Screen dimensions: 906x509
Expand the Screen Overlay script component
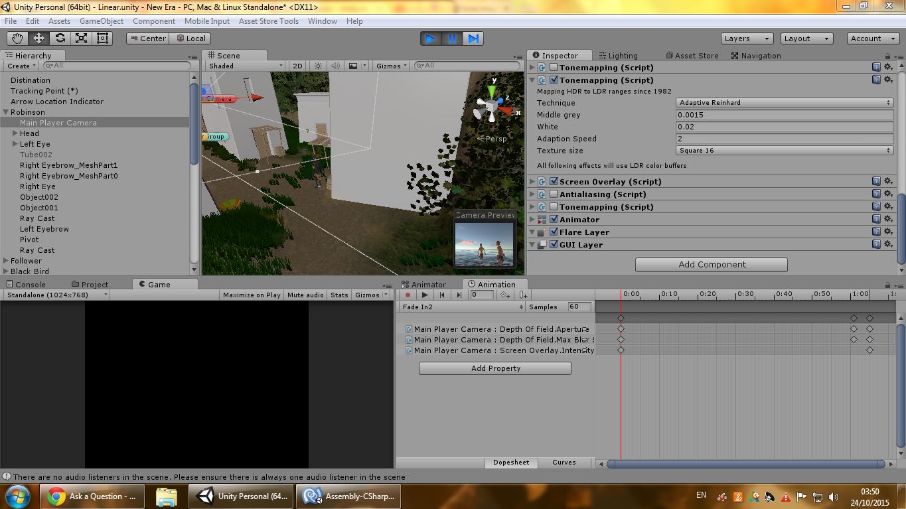point(532,182)
